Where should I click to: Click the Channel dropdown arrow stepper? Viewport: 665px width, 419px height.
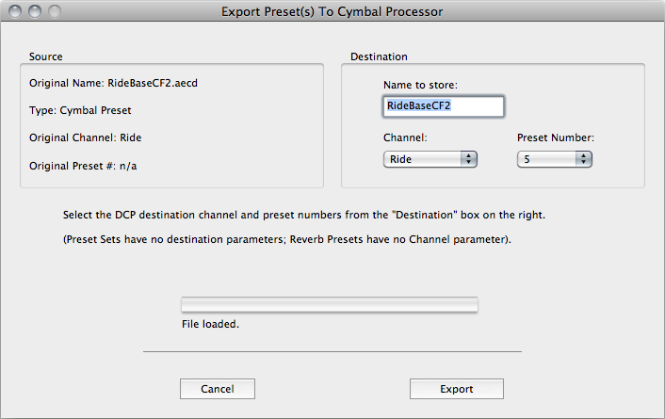click(x=468, y=160)
